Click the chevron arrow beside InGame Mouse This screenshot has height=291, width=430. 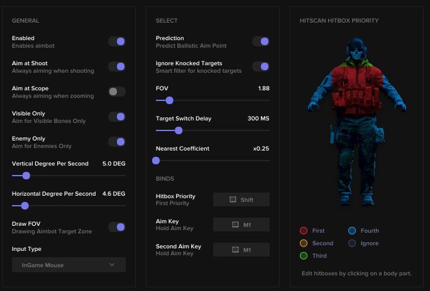(x=112, y=265)
